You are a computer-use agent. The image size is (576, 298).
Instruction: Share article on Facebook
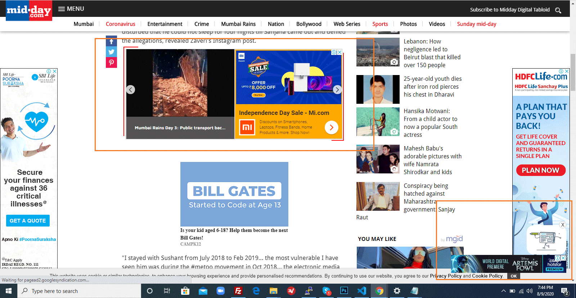click(111, 41)
